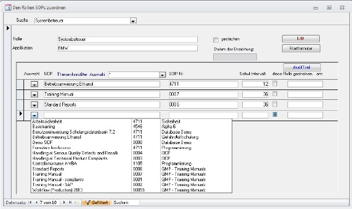The width and height of the screenshot is (352, 209).
Task: Select Demo SOP list entry
Action: click(x=131, y=142)
